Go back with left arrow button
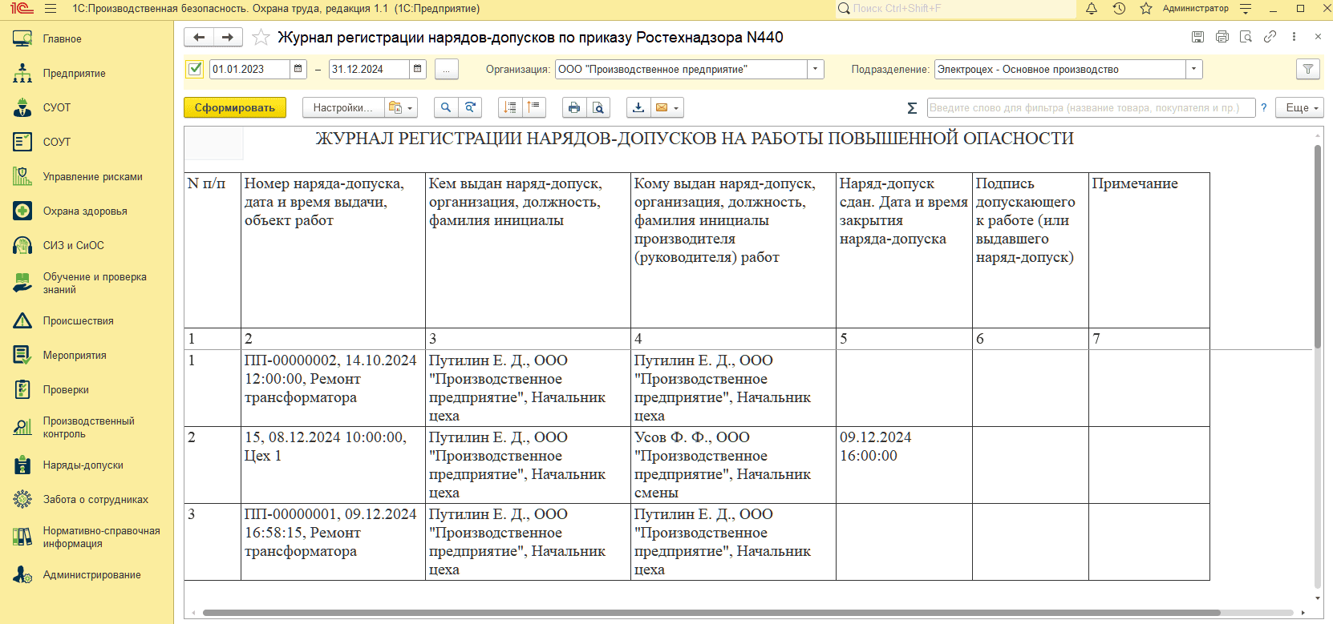This screenshot has height=624, width=1333. tap(199, 38)
